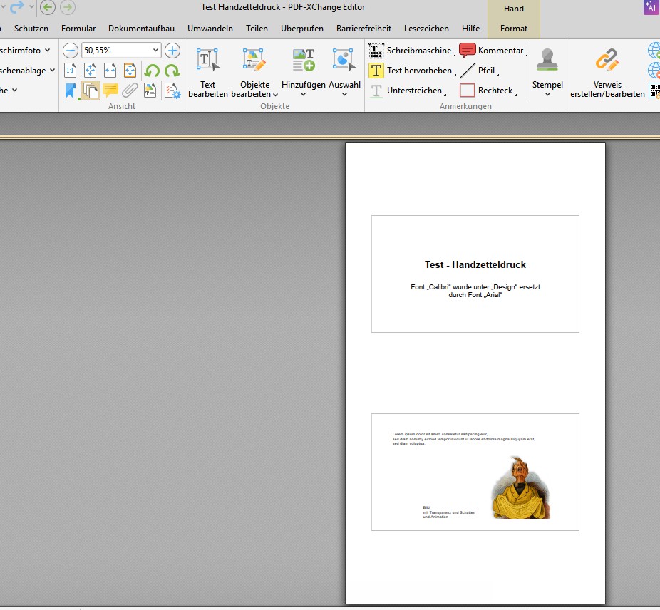Switch to the Format tab
660x610 pixels.
coord(513,29)
